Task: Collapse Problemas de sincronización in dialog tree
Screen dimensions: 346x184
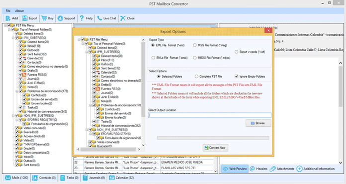Action: point(90,105)
